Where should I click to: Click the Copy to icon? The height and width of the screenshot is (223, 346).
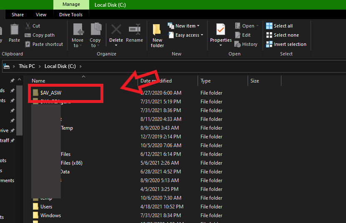pyautogui.click(x=96, y=29)
